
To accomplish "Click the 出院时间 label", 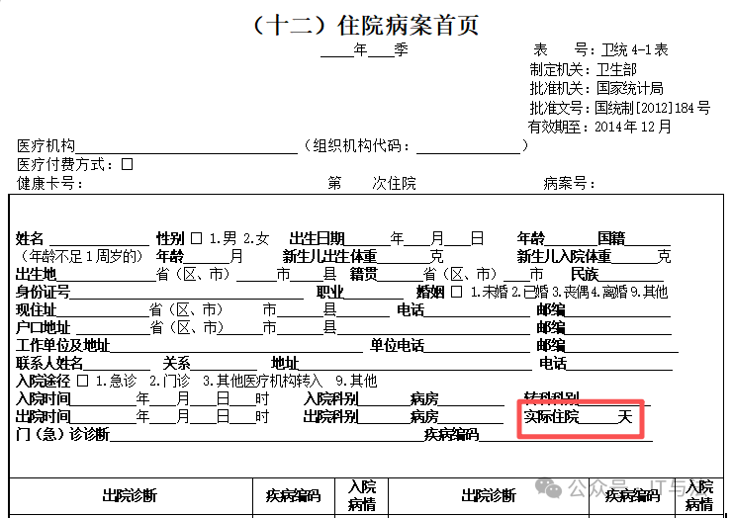I will tap(43, 416).
